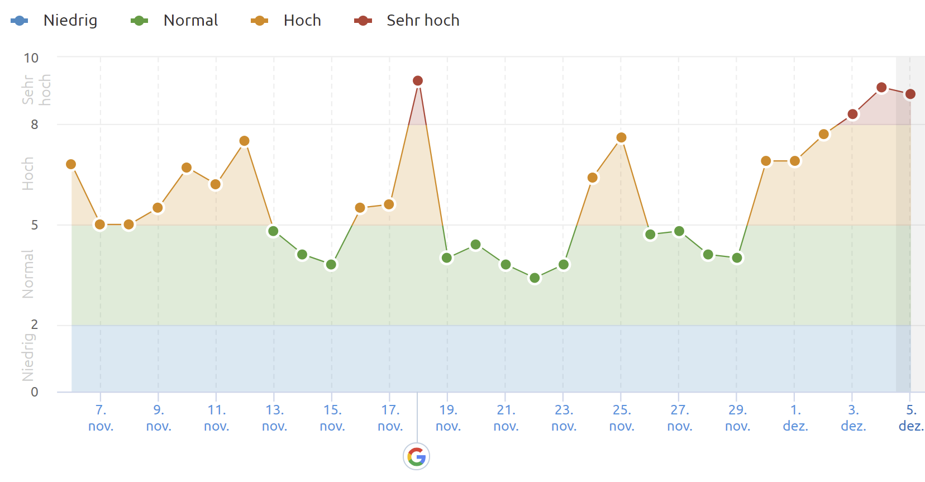The height and width of the screenshot is (482, 925).
Task: Toggle the Niedrig legend series
Action: click(70, 21)
